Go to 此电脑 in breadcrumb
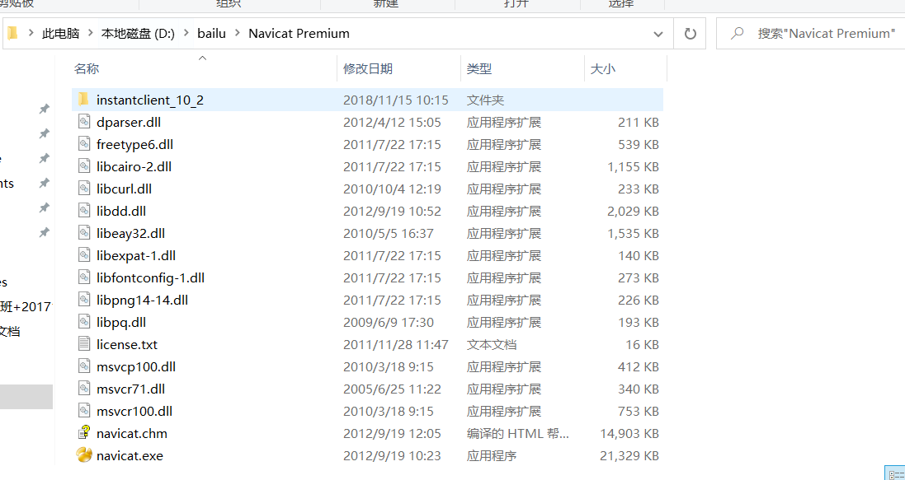The width and height of the screenshot is (905, 480). (x=60, y=34)
